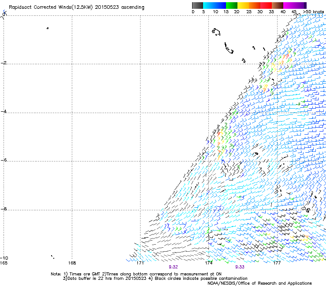
Task: Click the orange 25-30 knots color swatch
Action: [255, 5]
